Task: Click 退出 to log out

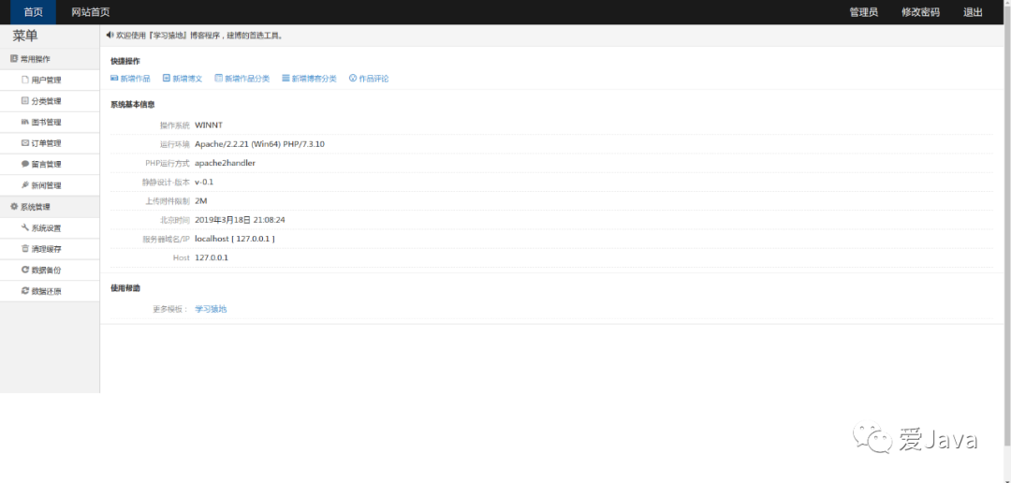Action: coord(973,12)
